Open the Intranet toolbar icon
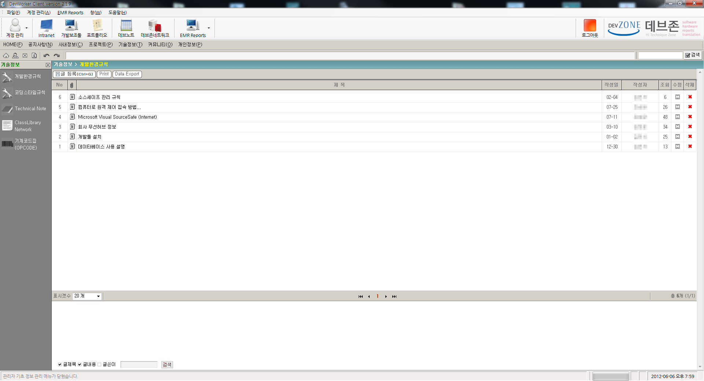Viewport: 704px width, 381px height. (46, 28)
